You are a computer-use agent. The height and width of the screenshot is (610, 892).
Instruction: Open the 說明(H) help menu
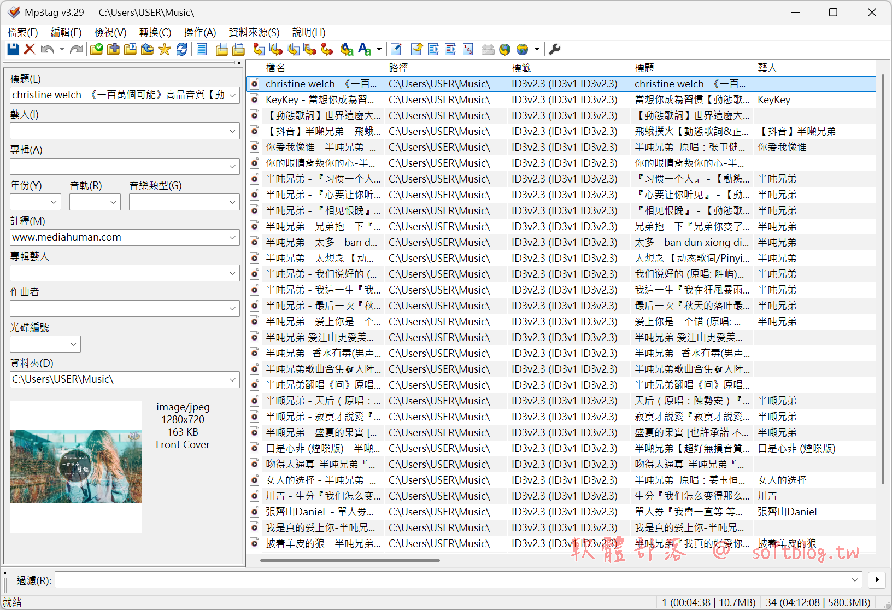click(308, 32)
